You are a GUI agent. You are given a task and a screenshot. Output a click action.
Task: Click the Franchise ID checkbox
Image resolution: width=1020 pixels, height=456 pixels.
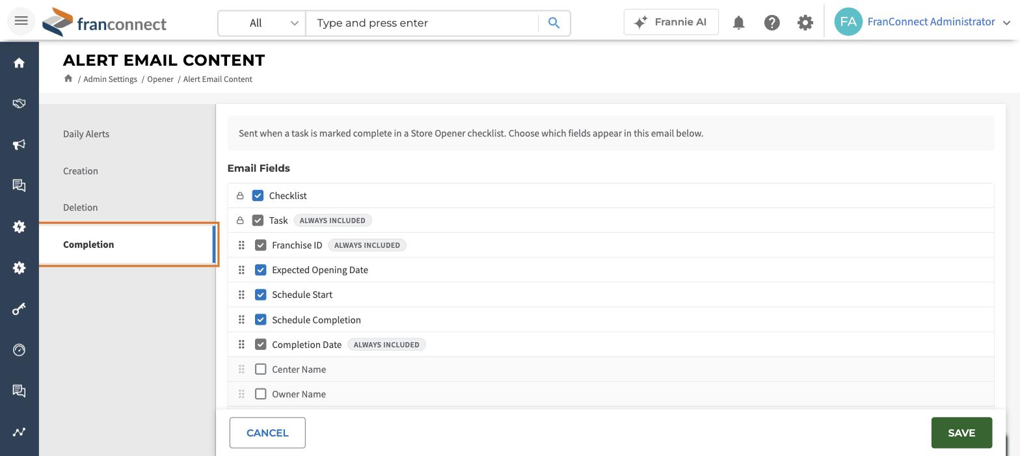260,245
